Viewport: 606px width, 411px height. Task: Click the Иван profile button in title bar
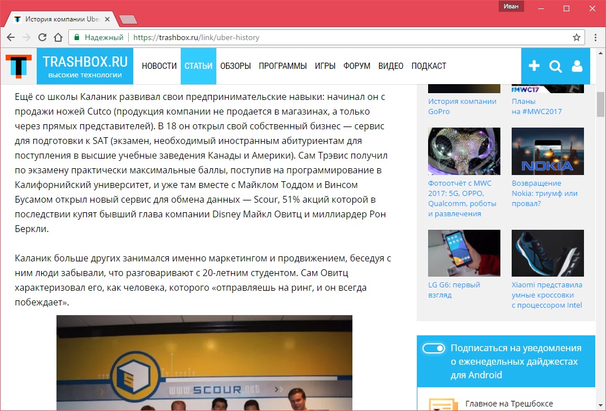(x=511, y=6)
